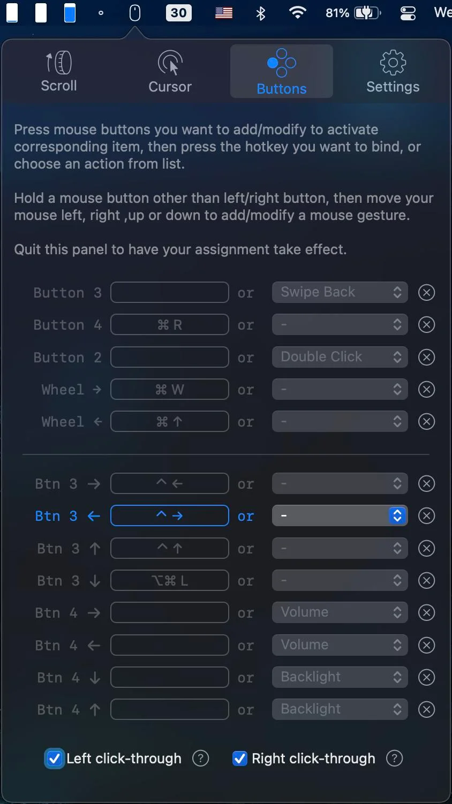452x804 pixels.
Task: Delete the Button 4 ⌘R binding
Action: pos(426,325)
